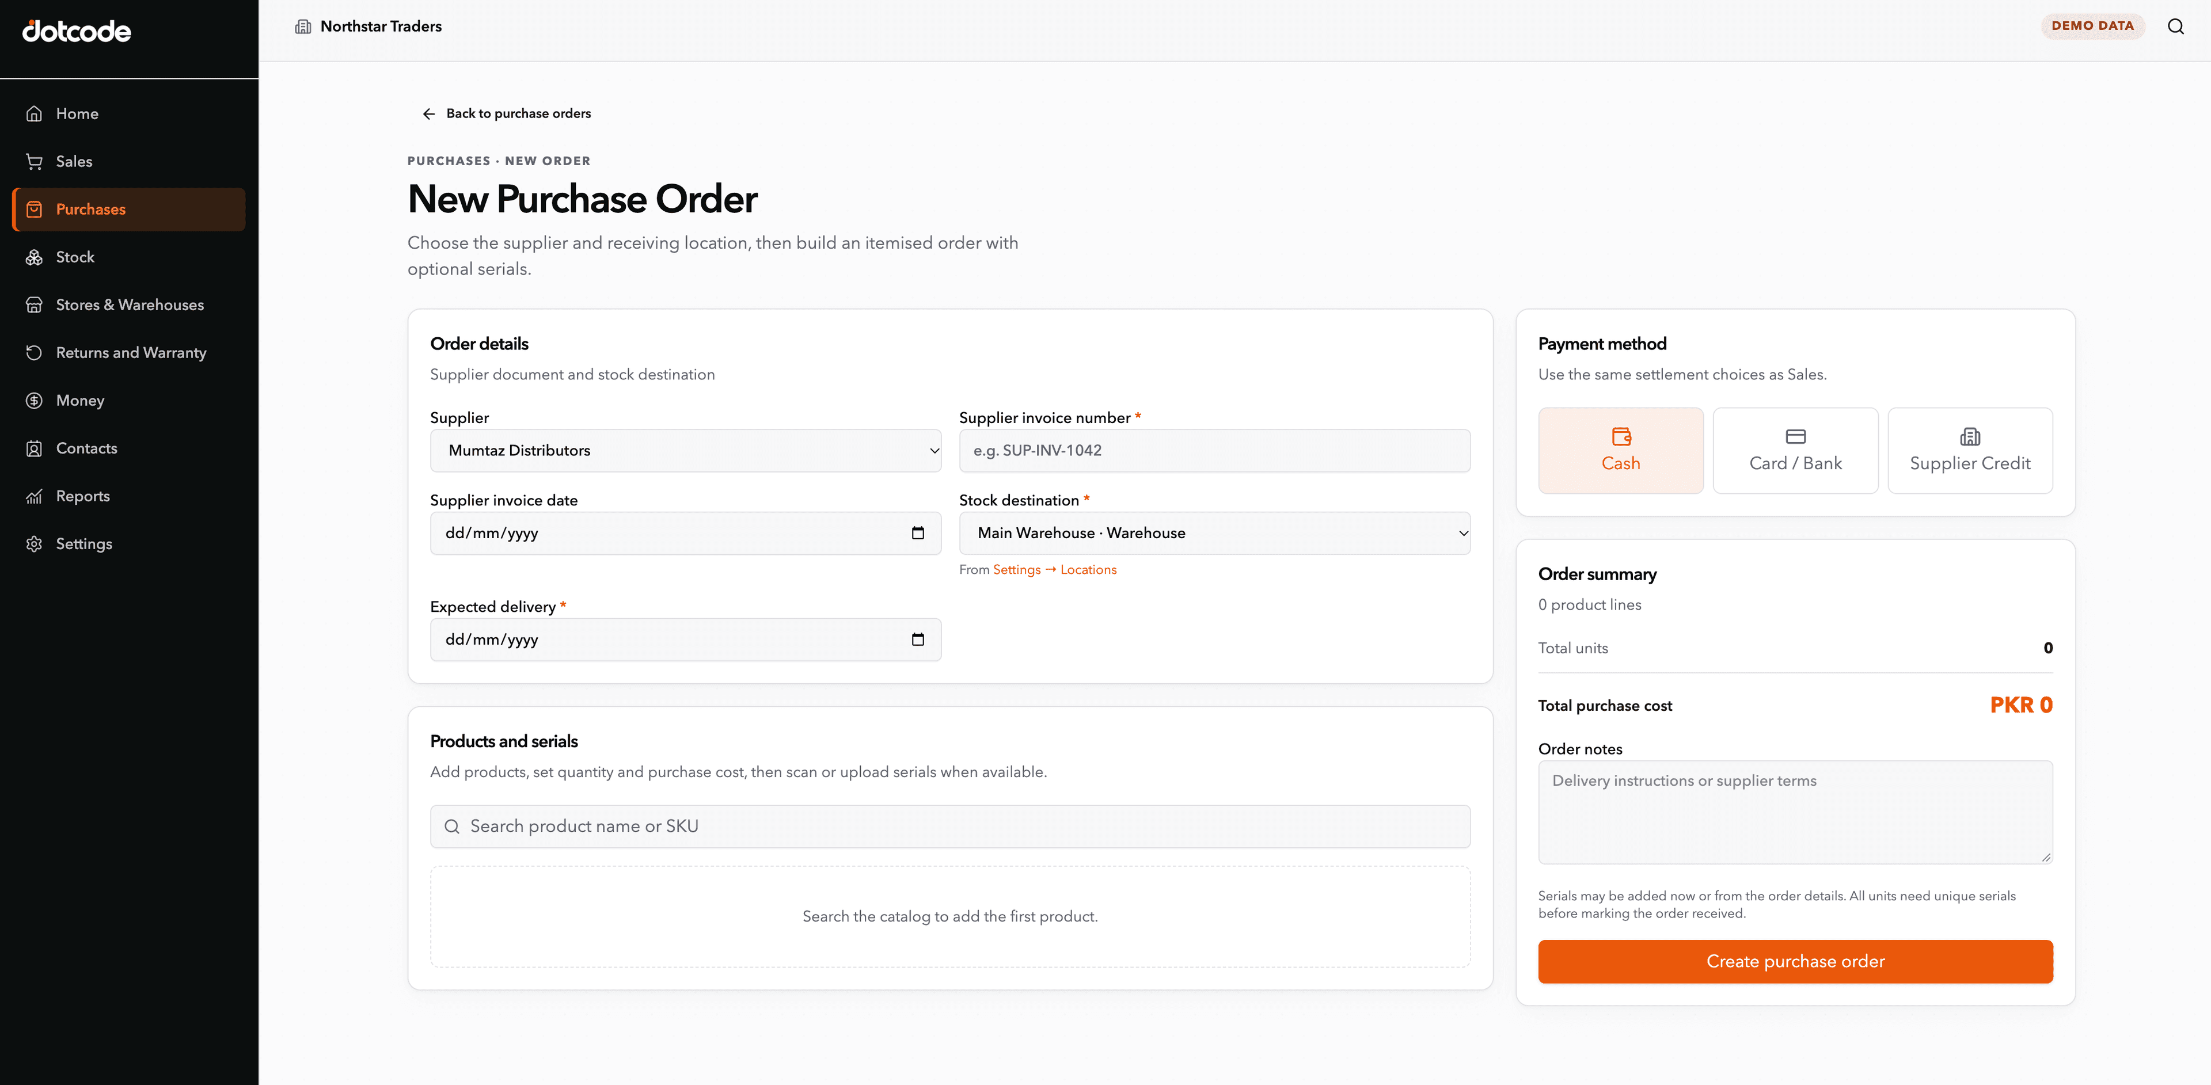Click the Stores & Warehouses storefront icon
Viewport: 2211px width, 1085px height.
pos(35,304)
